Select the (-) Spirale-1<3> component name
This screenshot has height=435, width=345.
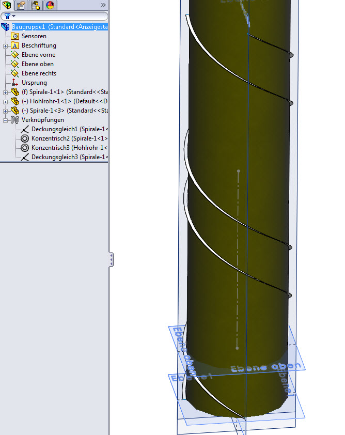click(65, 111)
